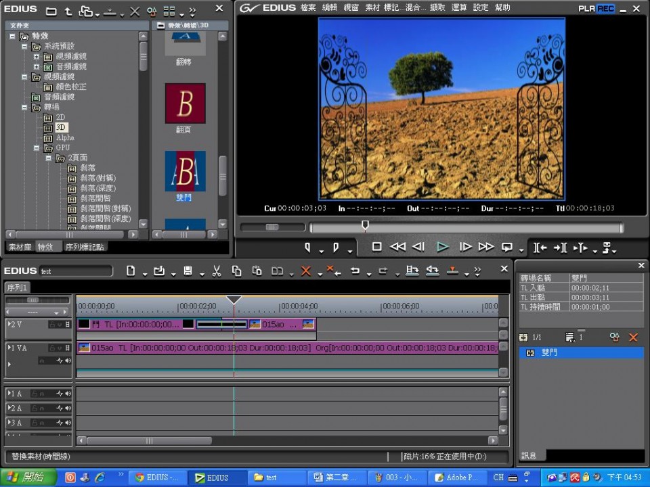Collapse the 轉場 tree folder

click(25, 108)
